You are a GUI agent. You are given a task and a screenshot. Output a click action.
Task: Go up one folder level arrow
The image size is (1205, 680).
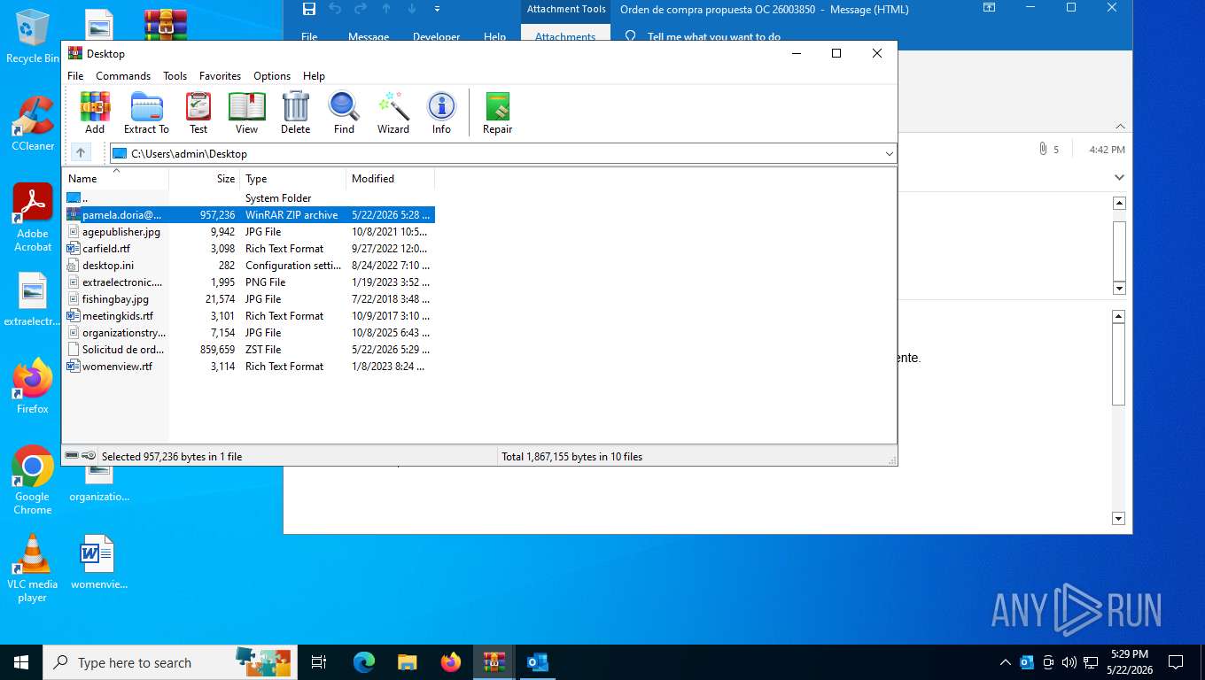click(81, 153)
